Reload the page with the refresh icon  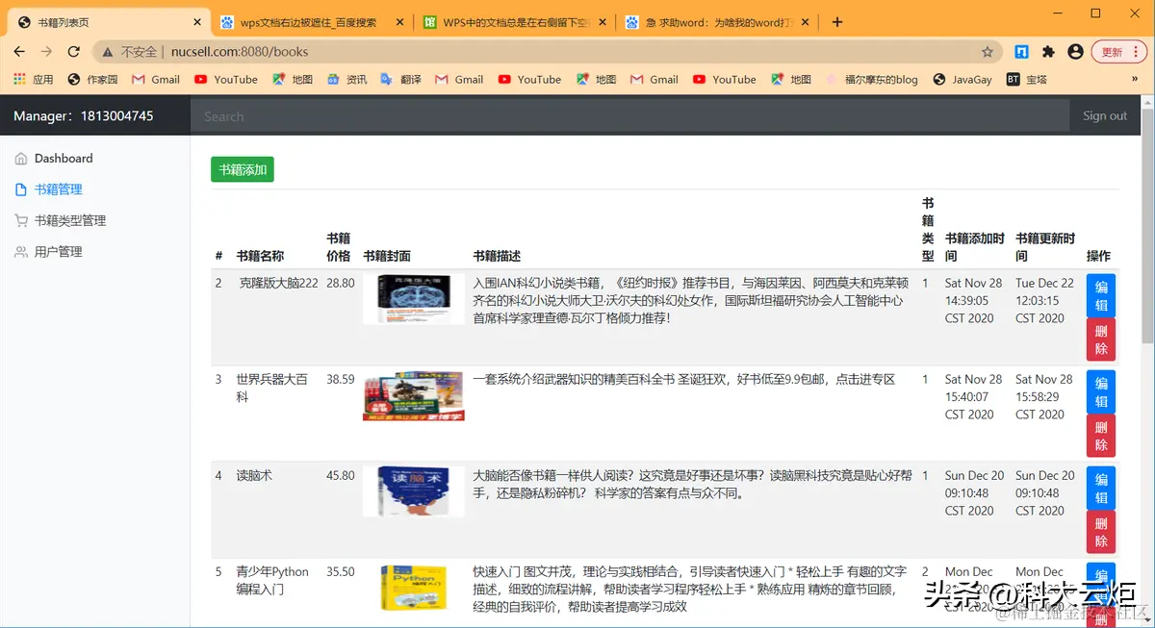coord(73,52)
